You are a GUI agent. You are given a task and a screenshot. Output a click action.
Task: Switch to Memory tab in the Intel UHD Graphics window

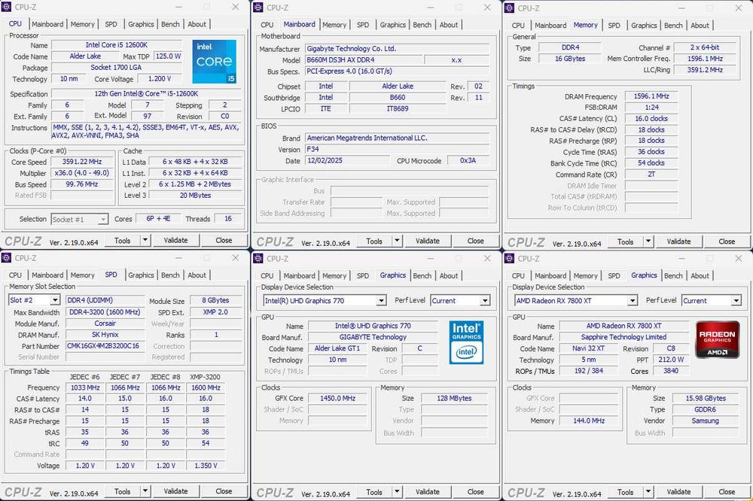334,275
